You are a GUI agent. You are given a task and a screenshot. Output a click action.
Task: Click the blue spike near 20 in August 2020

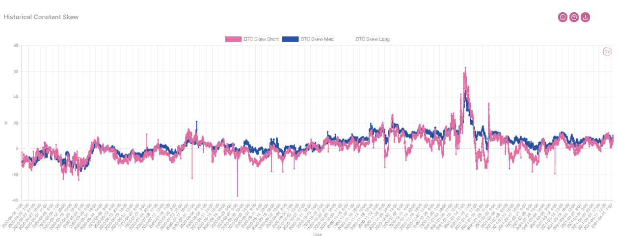(196, 122)
